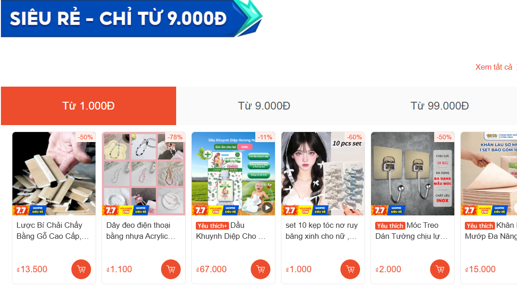Add the Móc Treo wall hook to cart
This screenshot has width=517, height=286.
point(440,269)
